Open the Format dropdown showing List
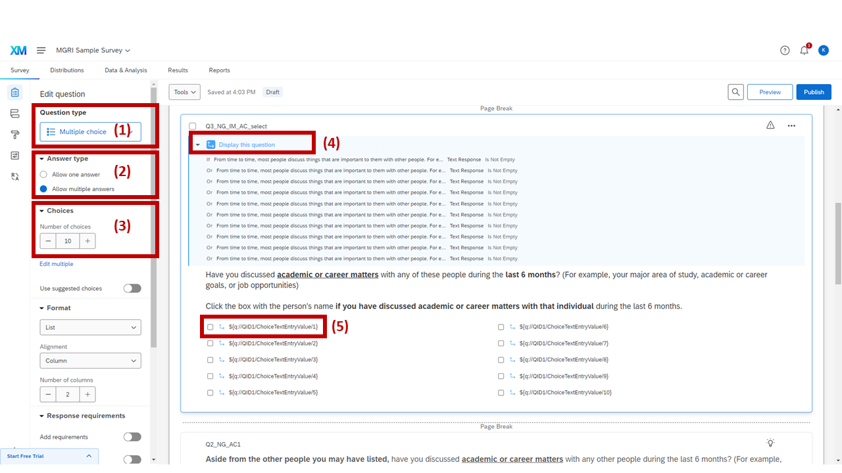 coord(90,327)
